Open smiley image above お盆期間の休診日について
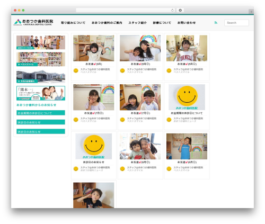This screenshot has height=224, width=265. [187, 97]
